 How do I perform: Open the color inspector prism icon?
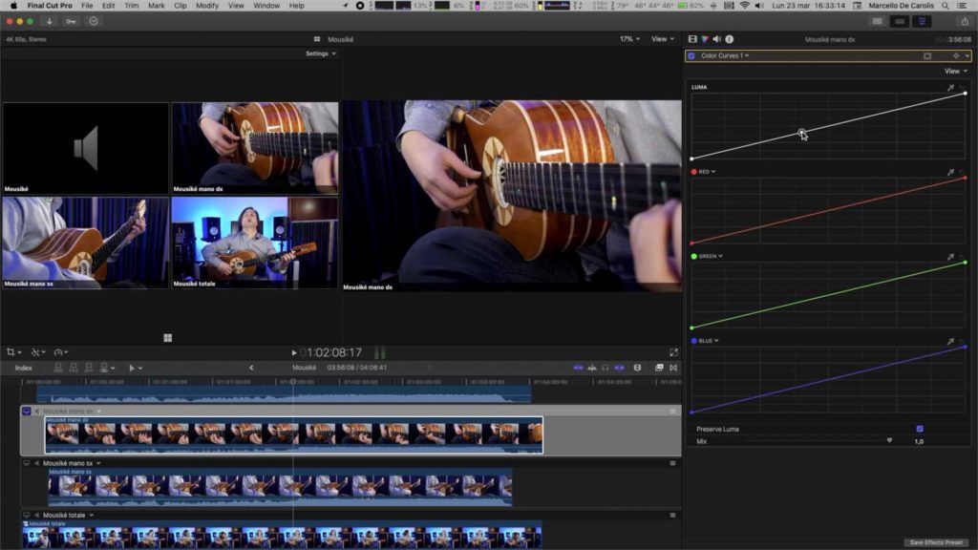click(705, 39)
